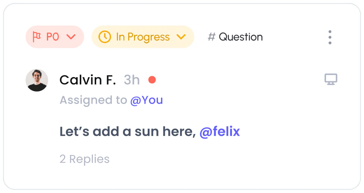This screenshot has width=364, height=193.
Task: Click the hash symbol before Question
Action: (211, 37)
